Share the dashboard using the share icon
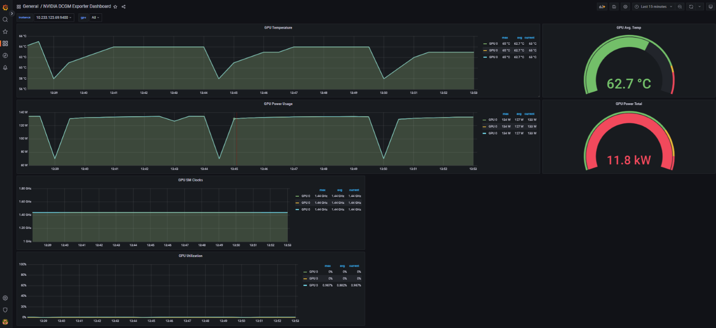 (x=124, y=7)
